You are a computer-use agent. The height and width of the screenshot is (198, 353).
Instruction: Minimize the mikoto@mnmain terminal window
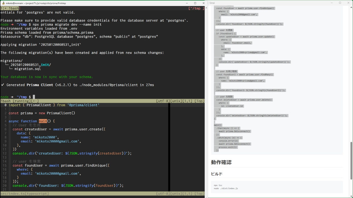187,3
